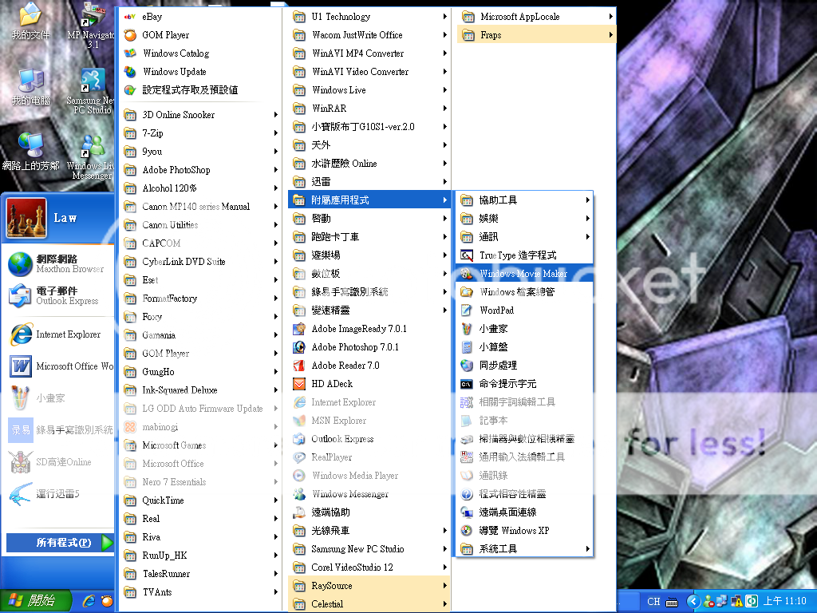Image resolution: width=817 pixels, height=613 pixels.
Task: Click the system tray clock
Action: 785,601
